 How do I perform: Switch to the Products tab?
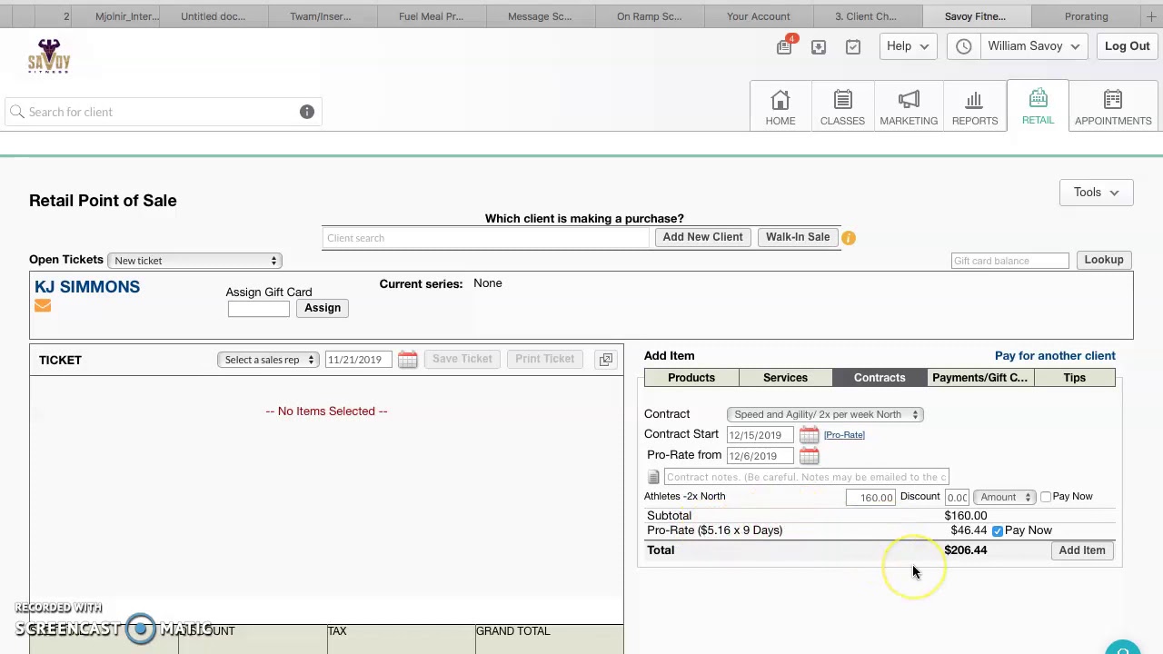(691, 378)
